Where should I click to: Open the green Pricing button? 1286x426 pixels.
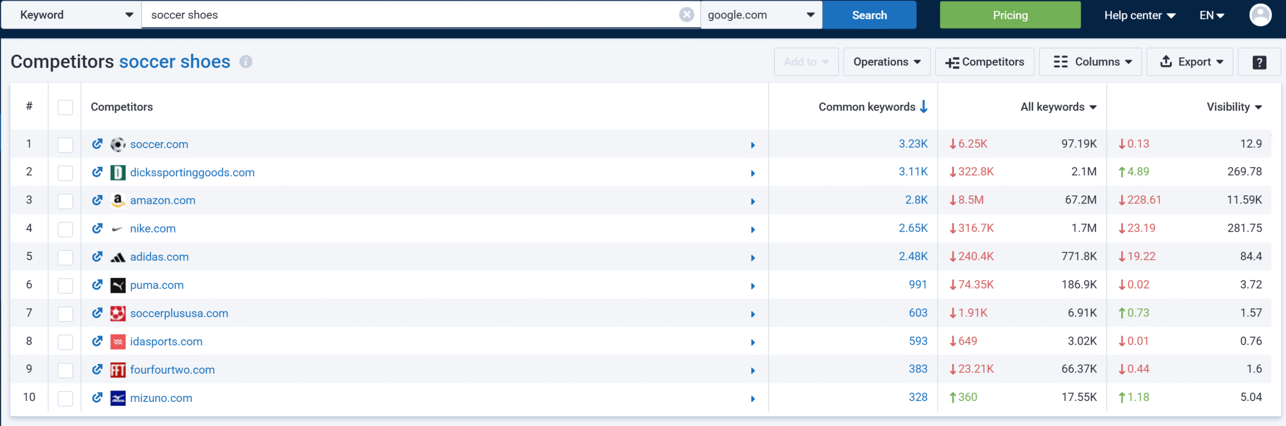[x=1010, y=15]
